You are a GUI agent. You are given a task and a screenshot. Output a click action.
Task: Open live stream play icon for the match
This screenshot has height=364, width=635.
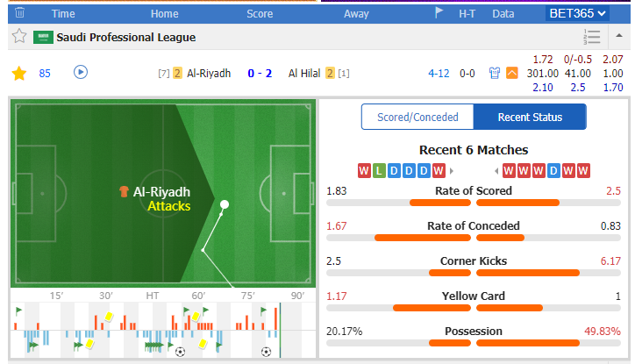pyautogui.click(x=81, y=73)
